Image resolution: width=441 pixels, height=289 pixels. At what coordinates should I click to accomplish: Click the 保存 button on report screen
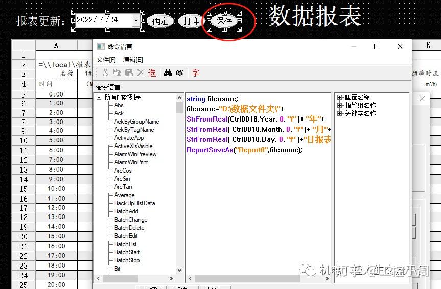click(x=224, y=21)
